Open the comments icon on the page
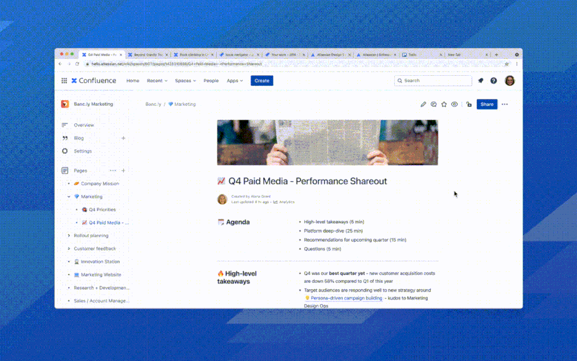Screen dimensions: 577x361 pos(434,104)
